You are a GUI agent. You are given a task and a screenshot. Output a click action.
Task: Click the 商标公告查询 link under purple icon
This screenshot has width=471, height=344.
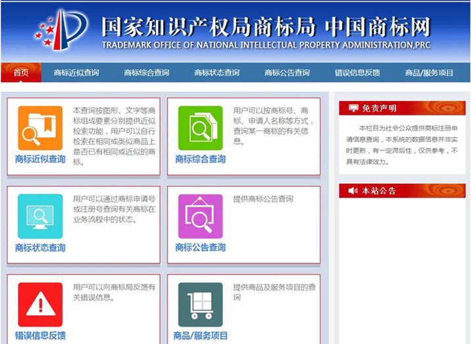coord(201,248)
